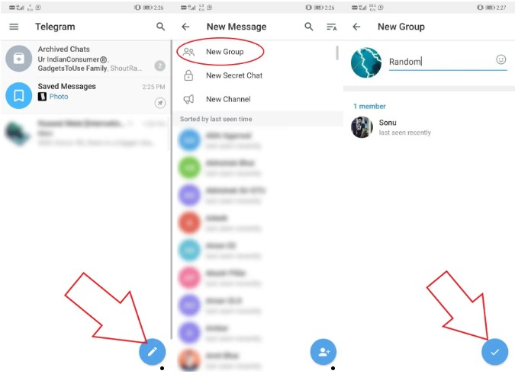Open Archived Chats

(x=85, y=58)
